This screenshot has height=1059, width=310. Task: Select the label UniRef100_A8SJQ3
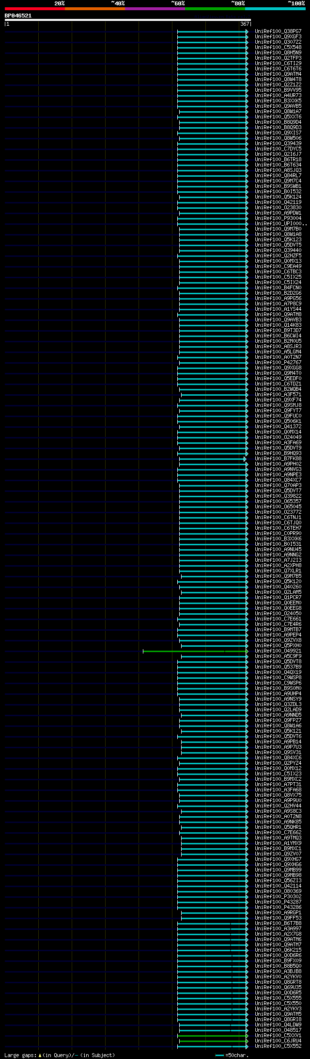coord(278,170)
